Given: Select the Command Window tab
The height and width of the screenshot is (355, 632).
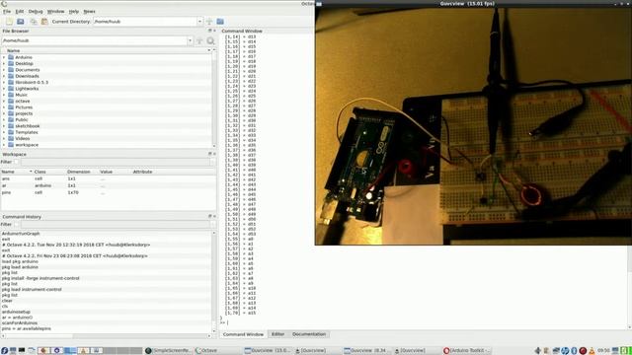Looking at the screenshot, I should [x=243, y=334].
